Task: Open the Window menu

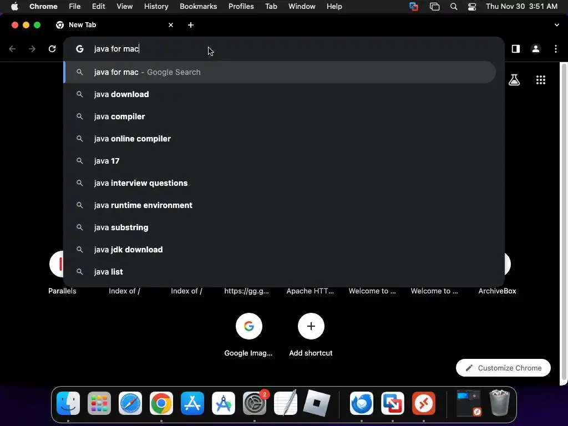Action: click(x=302, y=7)
